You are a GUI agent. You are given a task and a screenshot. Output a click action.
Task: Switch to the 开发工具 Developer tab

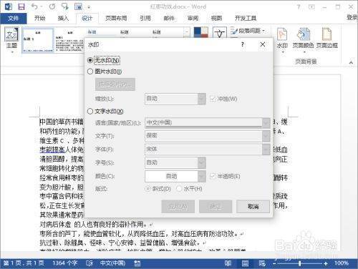(246, 18)
